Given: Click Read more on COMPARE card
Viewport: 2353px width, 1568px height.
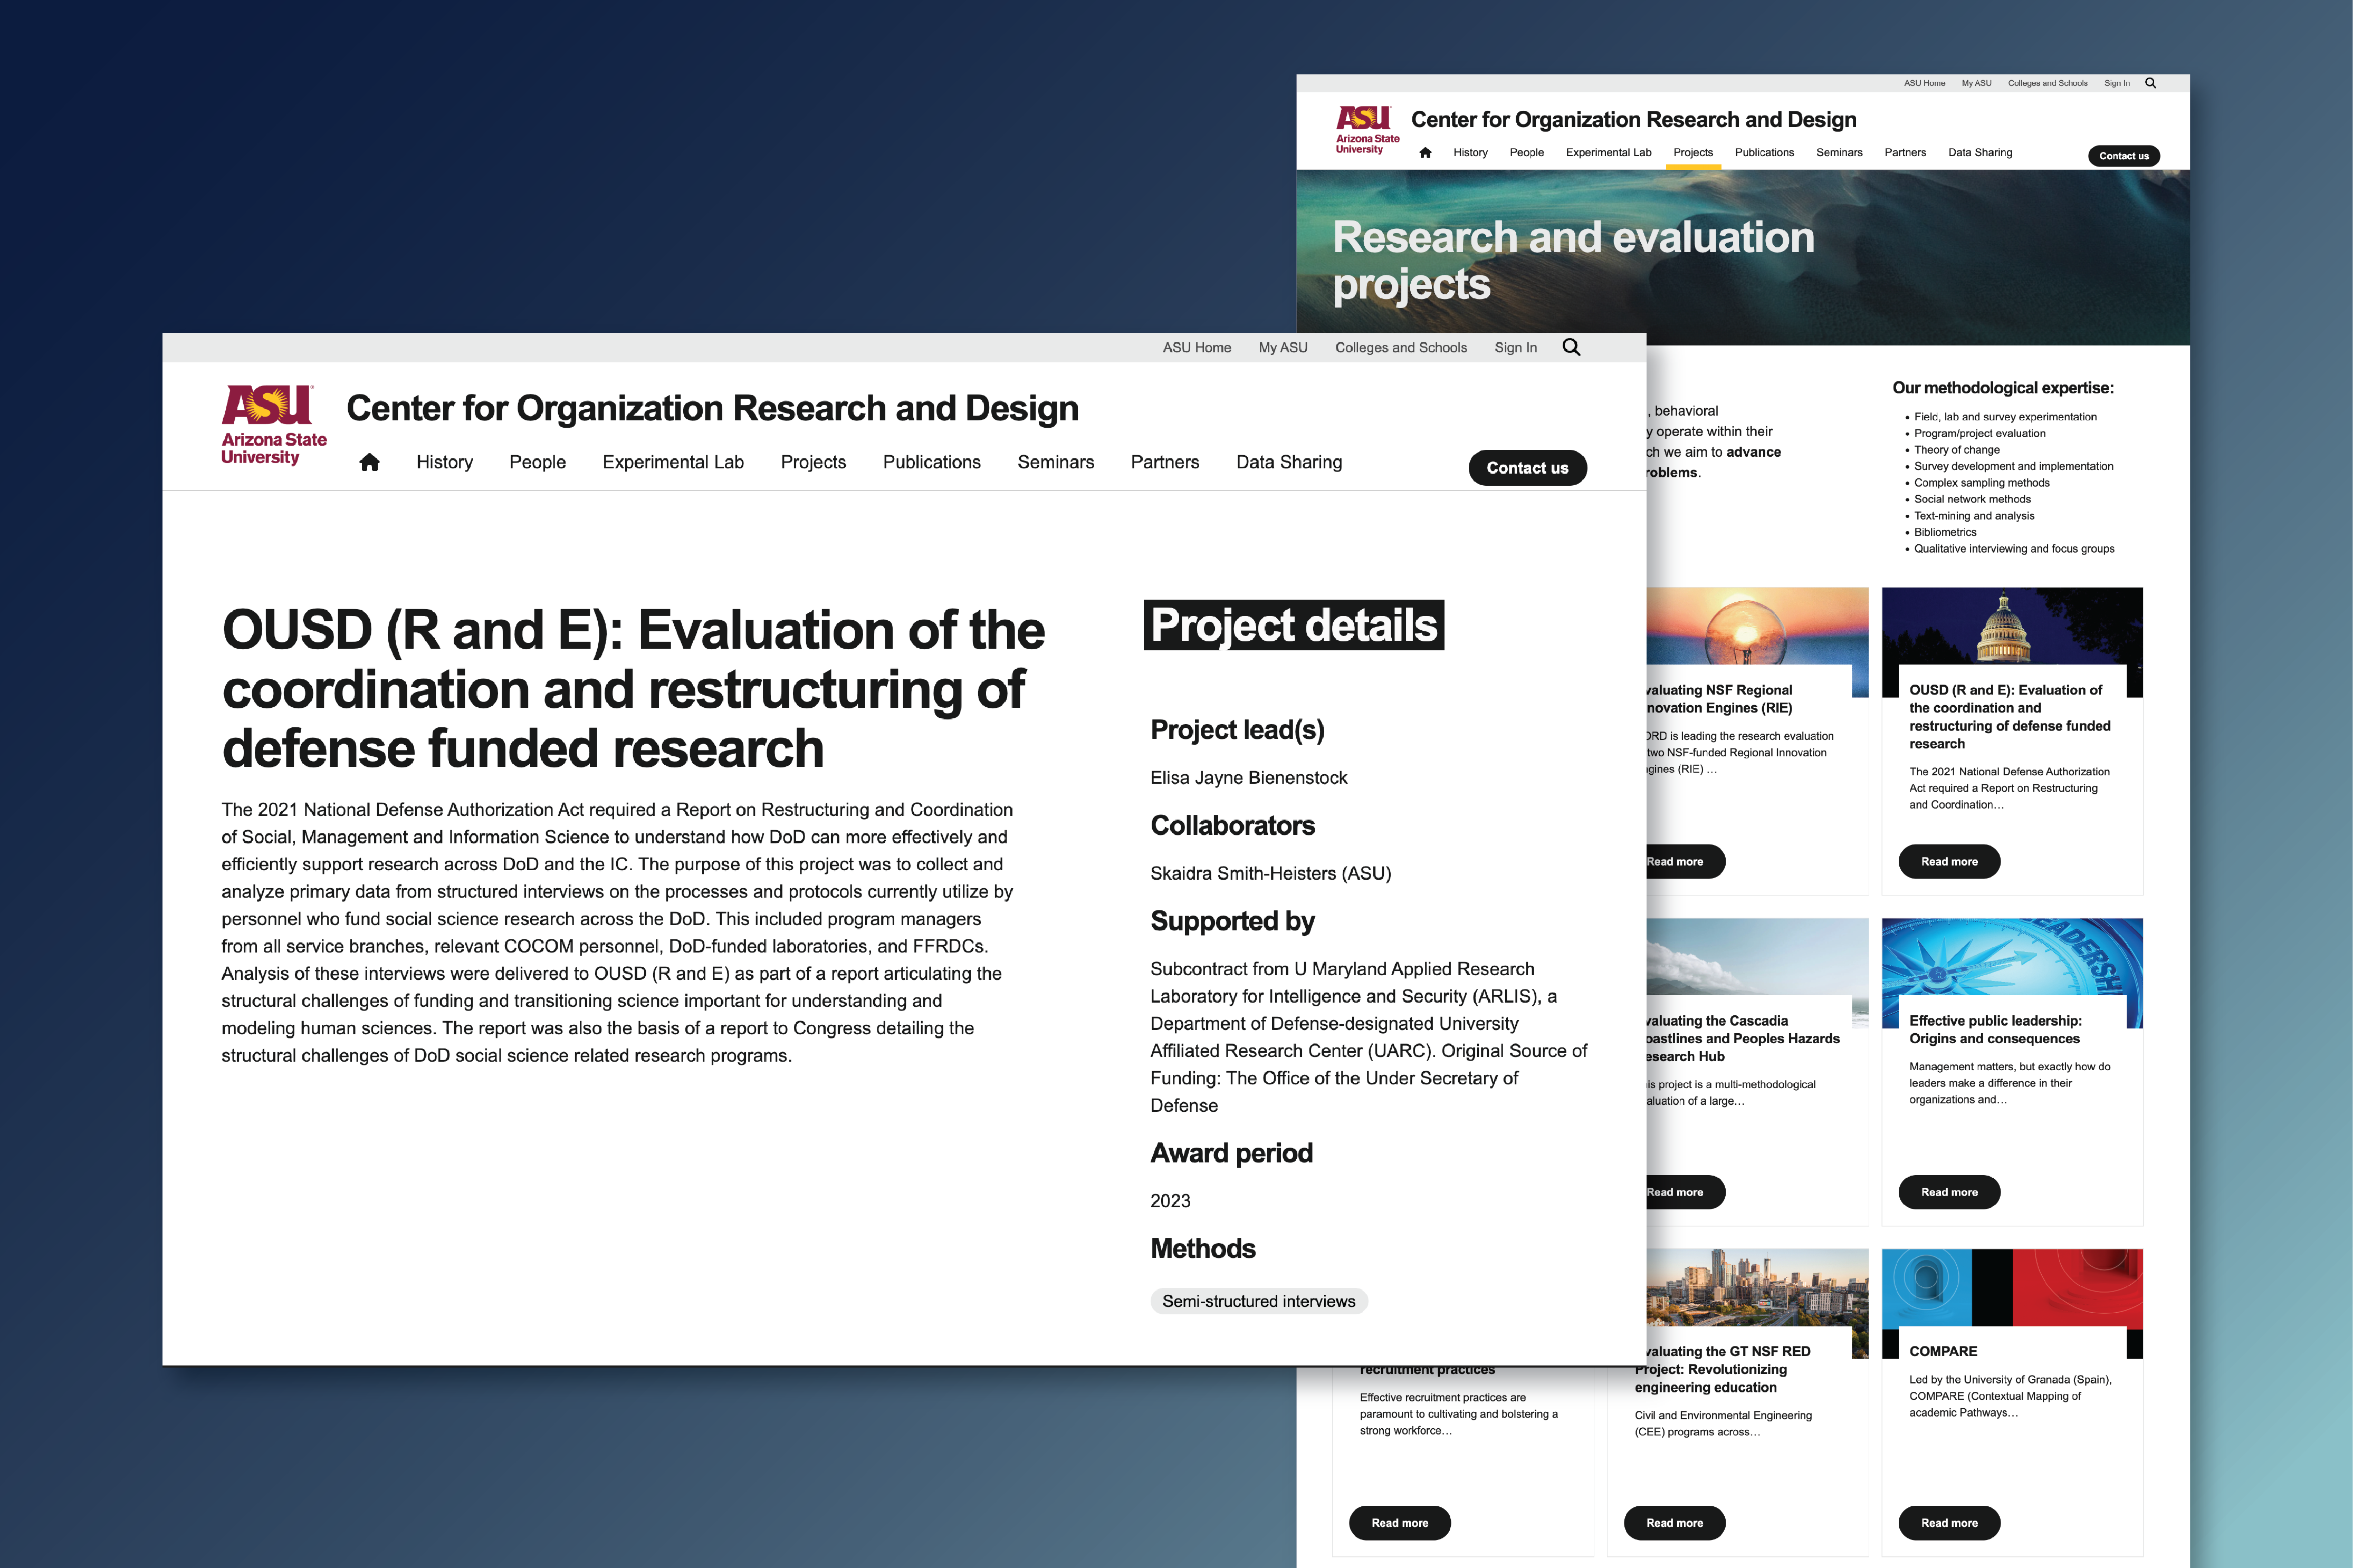Looking at the screenshot, I should coord(1948,1523).
